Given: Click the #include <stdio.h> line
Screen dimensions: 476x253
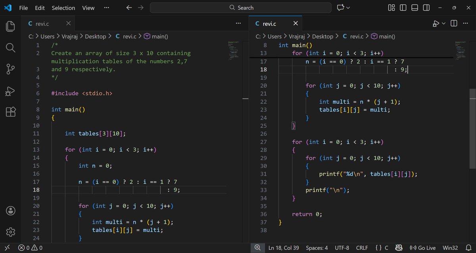Looking at the screenshot, I should [82, 93].
